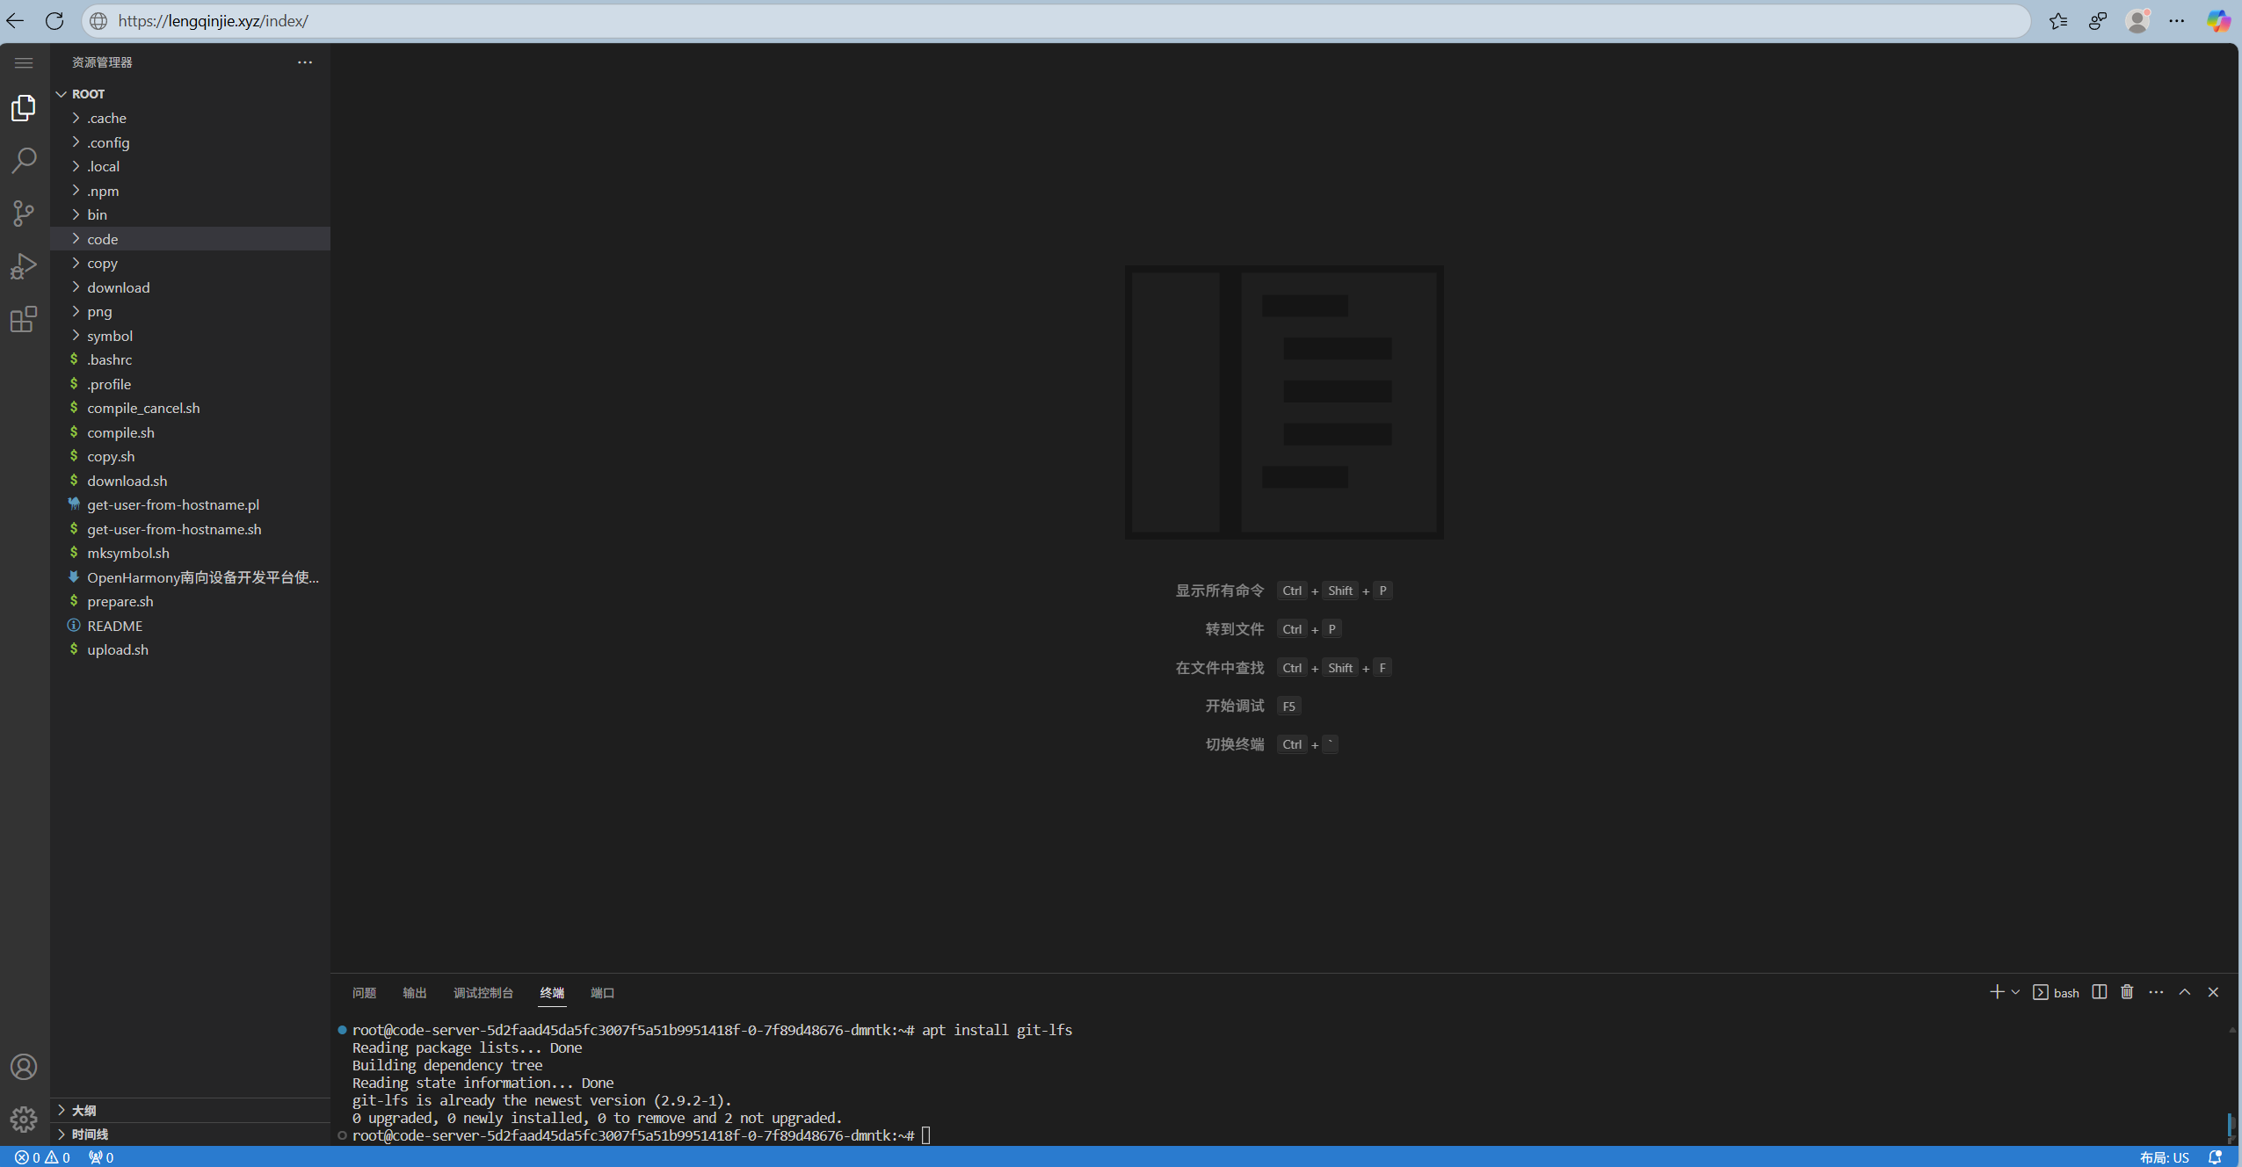Open the Accounts icon above the gear
This screenshot has height=1167, width=2242.
click(x=24, y=1067)
